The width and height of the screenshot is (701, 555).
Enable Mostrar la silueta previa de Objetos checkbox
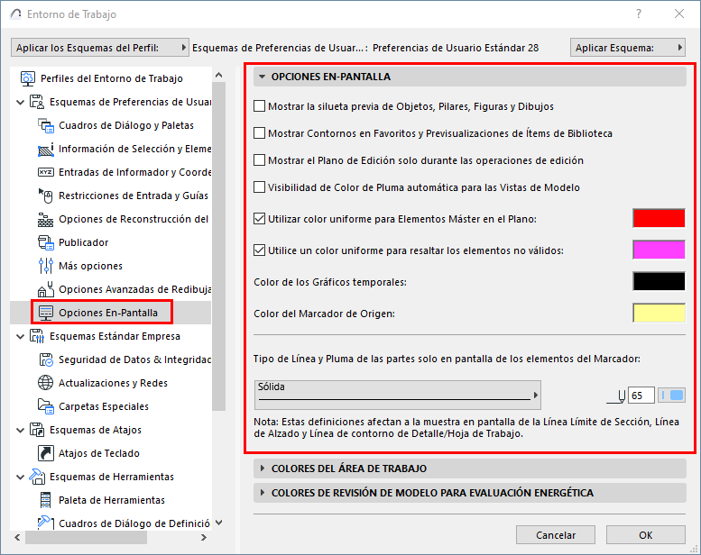point(259,106)
